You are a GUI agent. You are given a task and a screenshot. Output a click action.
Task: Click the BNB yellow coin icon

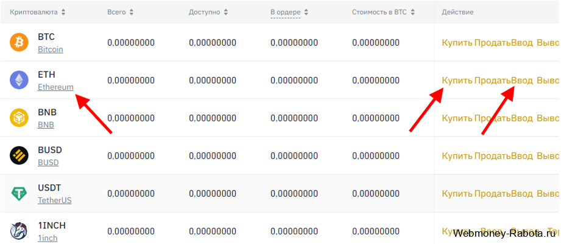pyautogui.click(x=19, y=118)
